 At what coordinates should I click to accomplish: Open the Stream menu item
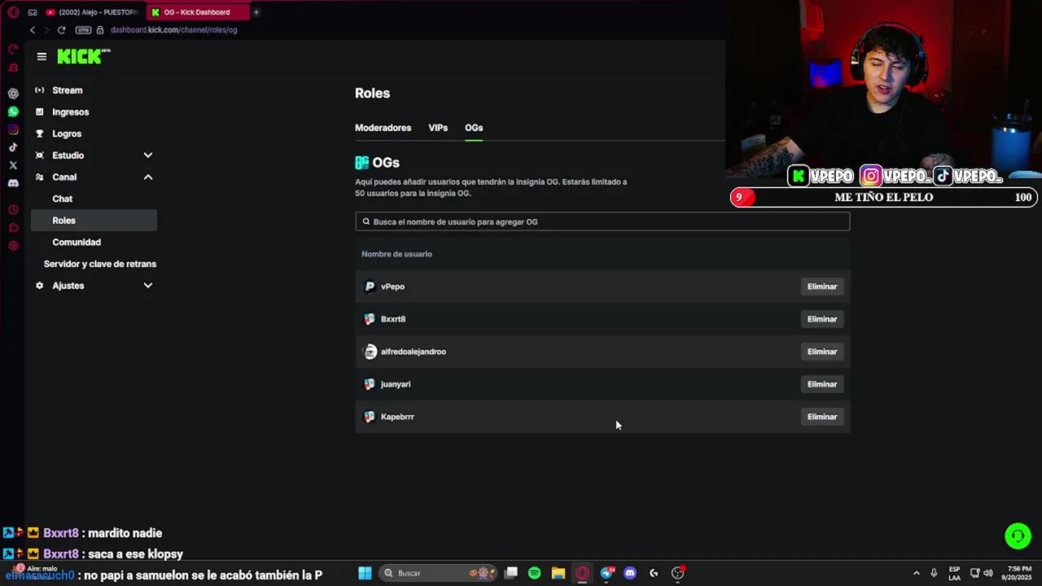[67, 90]
